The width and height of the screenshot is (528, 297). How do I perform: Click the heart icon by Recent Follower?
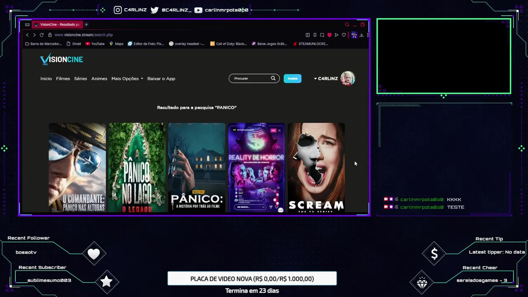[94, 254]
